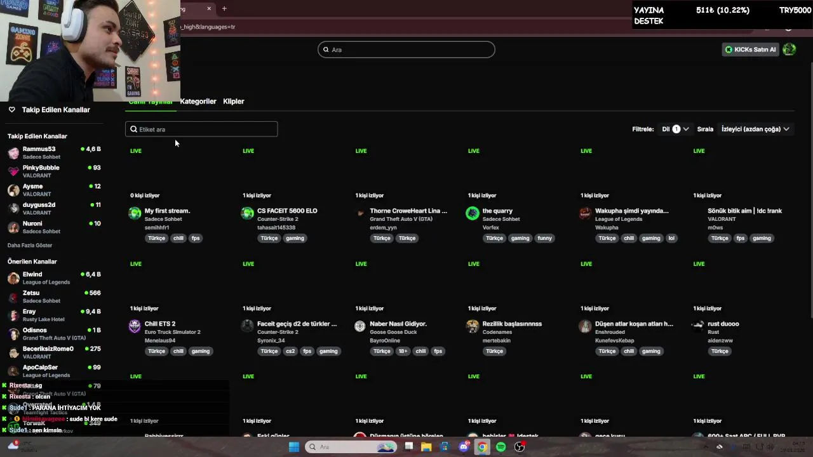Click the user profile avatar at top right
The image size is (813, 457).
[x=789, y=50]
